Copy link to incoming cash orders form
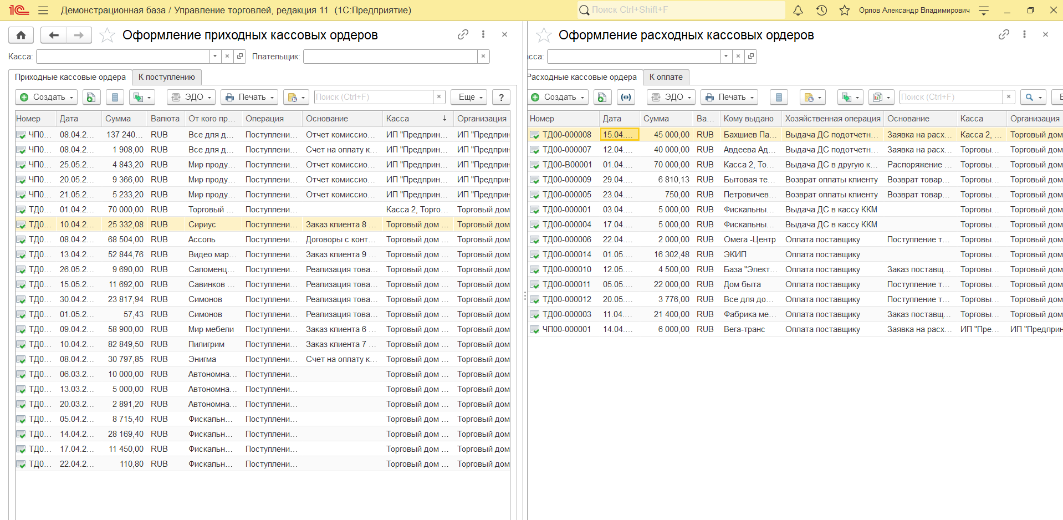Viewport: 1063px width, 520px height. [x=463, y=34]
